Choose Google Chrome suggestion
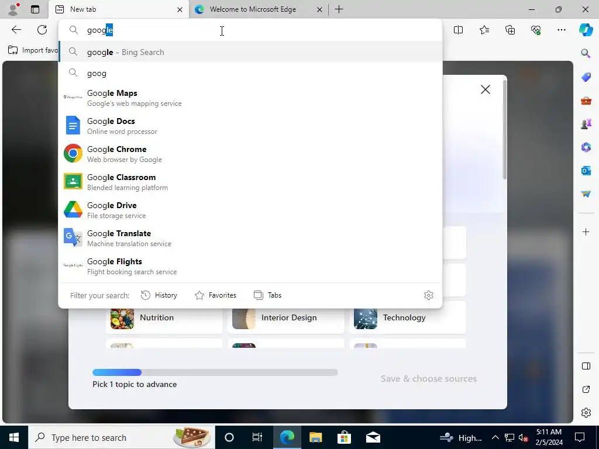The width and height of the screenshot is (599, 449). (250, 154)
